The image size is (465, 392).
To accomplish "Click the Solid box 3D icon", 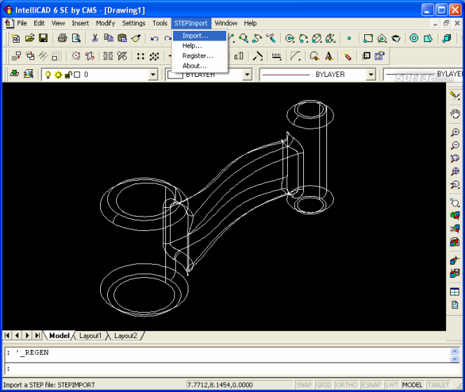I will tap(447, 38).
